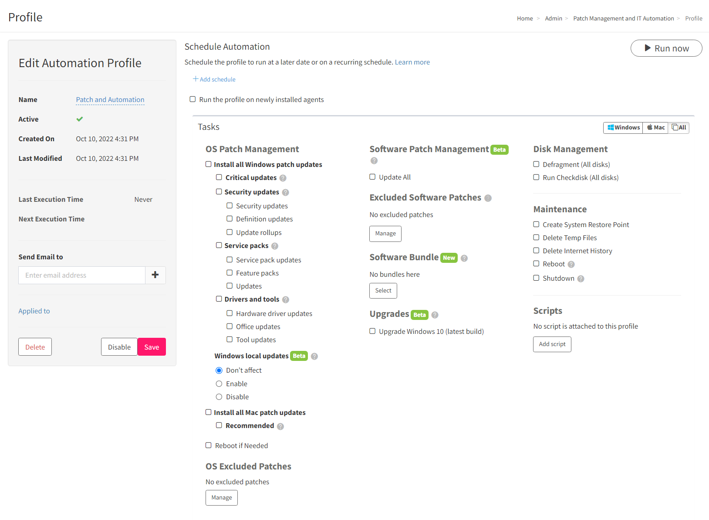709x520 pixels.
Task: Filter tasks by Mac
Action: tap(655, 128)
